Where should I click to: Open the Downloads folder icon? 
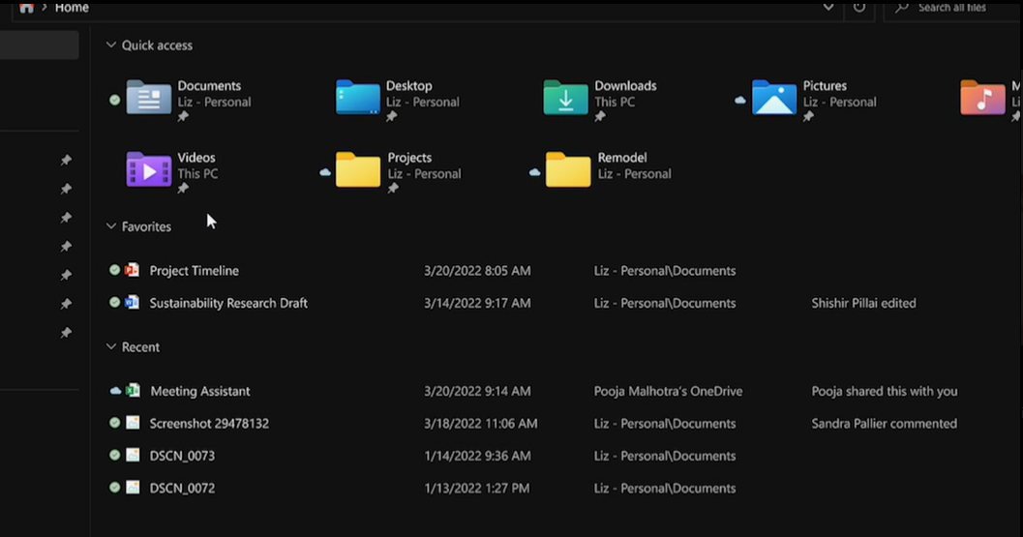(x=565, y=98)
